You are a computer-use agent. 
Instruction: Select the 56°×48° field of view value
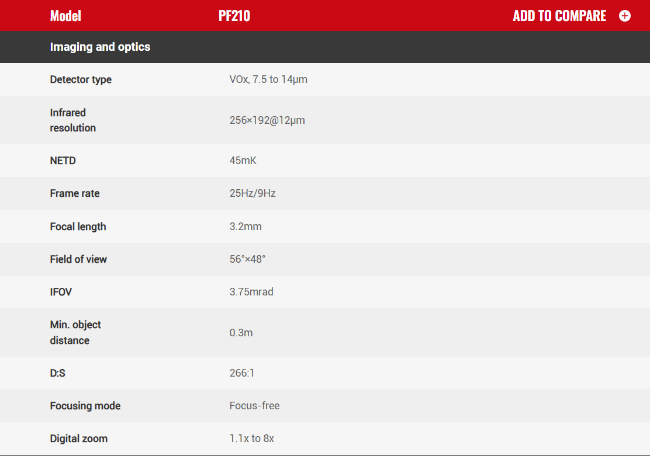[247, 259]
